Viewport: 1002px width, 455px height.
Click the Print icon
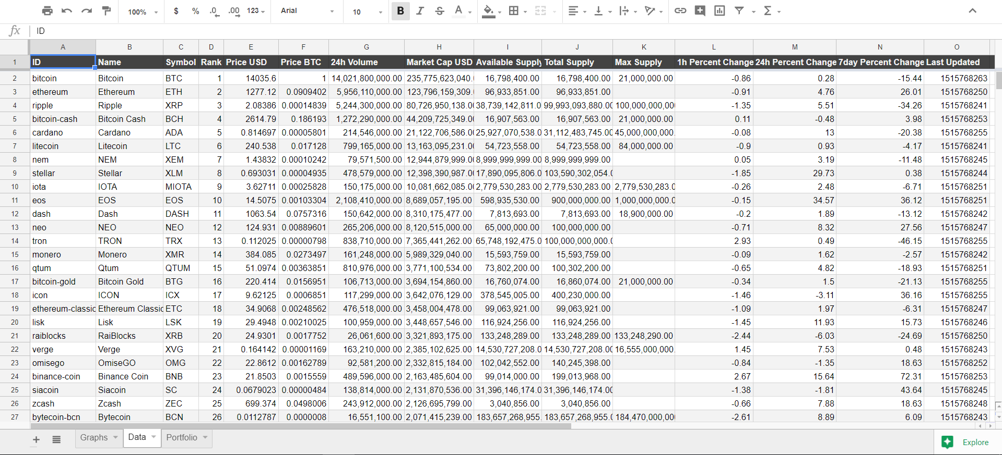48,11
